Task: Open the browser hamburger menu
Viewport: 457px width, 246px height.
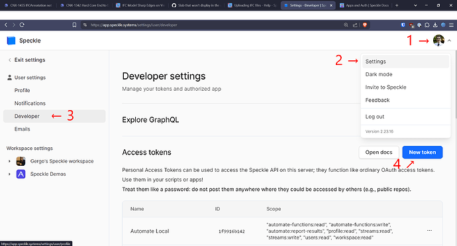Action: pos(451,25)
